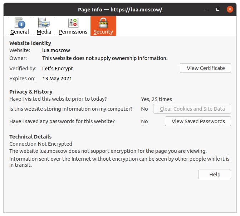This screenshot has width=240, height=216.
Task: Switch to the General tab label
Action: point(20,32)
